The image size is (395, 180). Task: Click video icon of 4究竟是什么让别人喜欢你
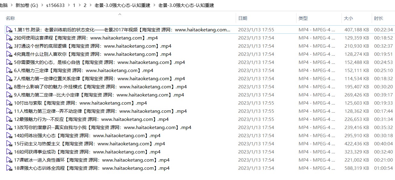(x=9, y=54)
